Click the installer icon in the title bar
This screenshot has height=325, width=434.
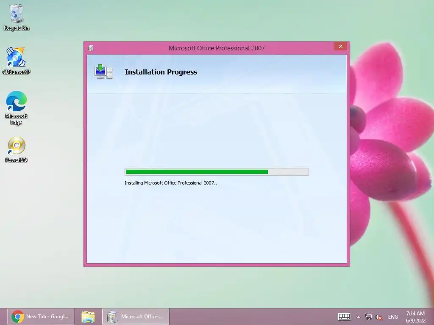pos(91,48)
